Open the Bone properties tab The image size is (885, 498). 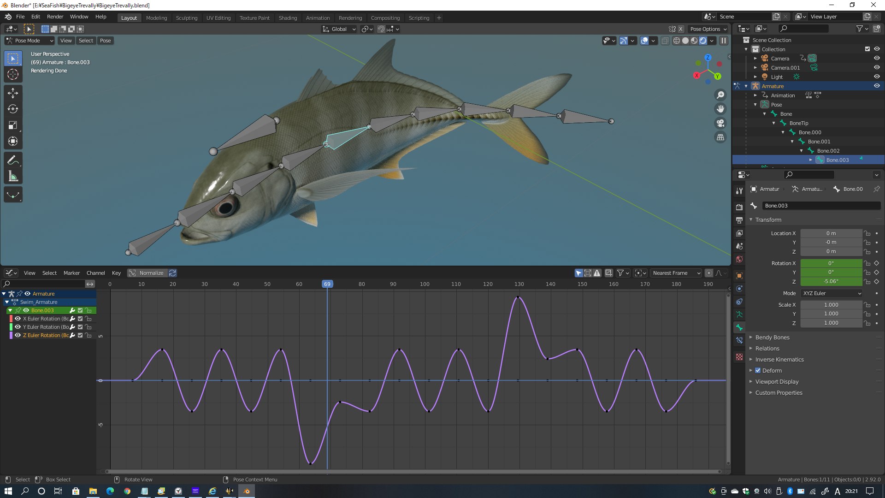pyautogui.click(x=739, y=327)
